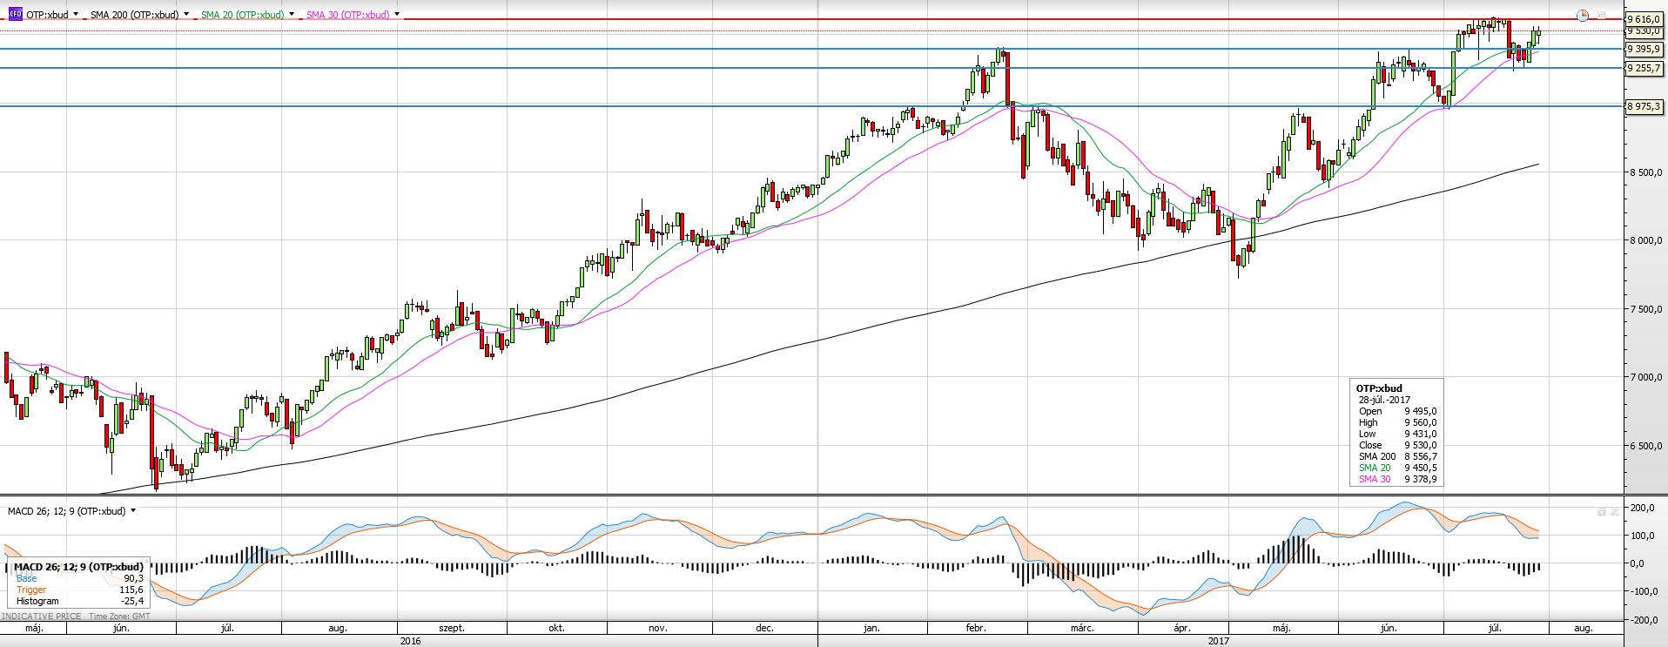Click the Histogram -25,4 legend row
Viewport: 1668px width, 647px height.
click(80, 601)
